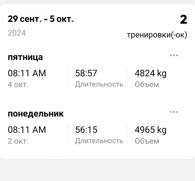Viewport: 195px width, 181px height.
Task: Click the year 2024 label
Action: tap(17, 33)
